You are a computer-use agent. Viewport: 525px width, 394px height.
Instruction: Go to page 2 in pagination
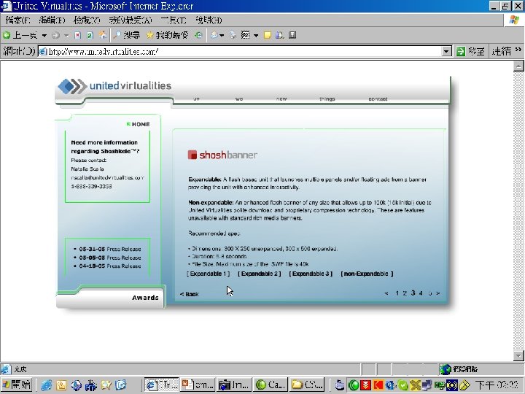405,293
